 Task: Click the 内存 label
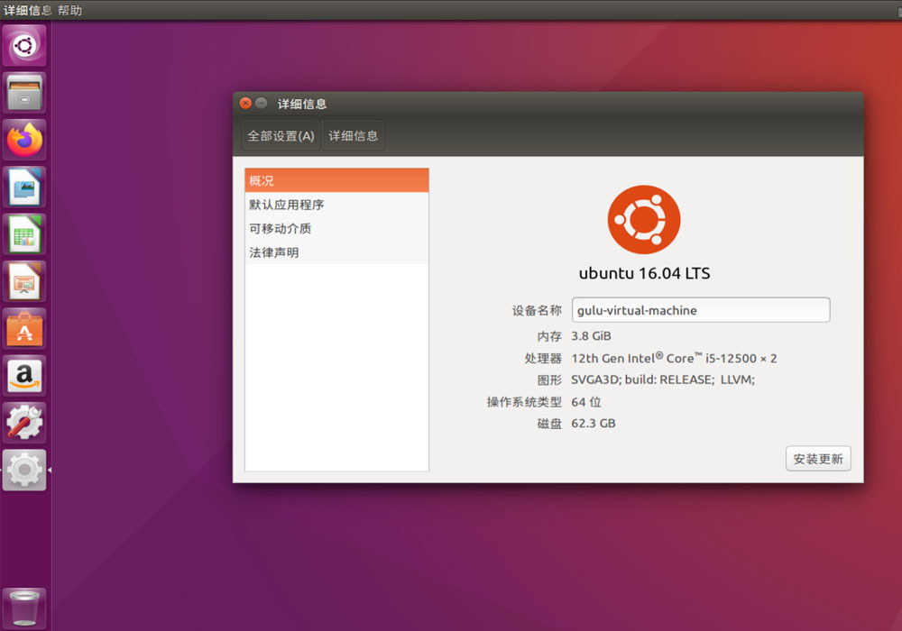click(x=549, y=336)
